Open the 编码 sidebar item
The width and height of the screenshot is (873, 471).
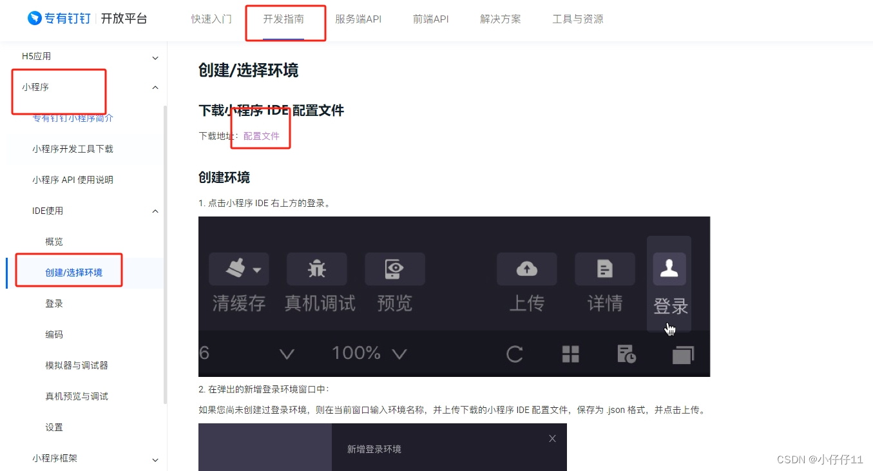54,334
